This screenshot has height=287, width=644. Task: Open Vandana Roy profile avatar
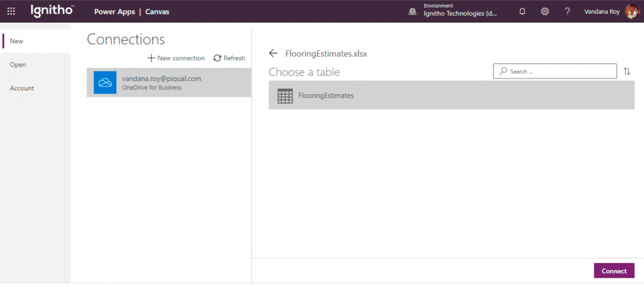(x=633, y=11)
